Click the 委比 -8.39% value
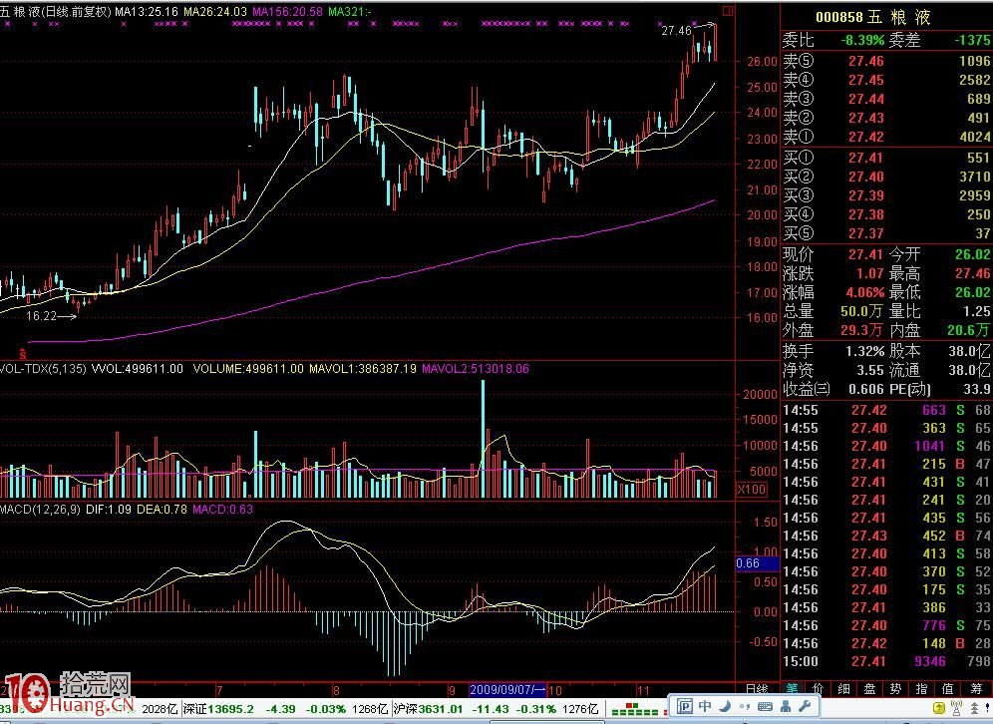 862,40
